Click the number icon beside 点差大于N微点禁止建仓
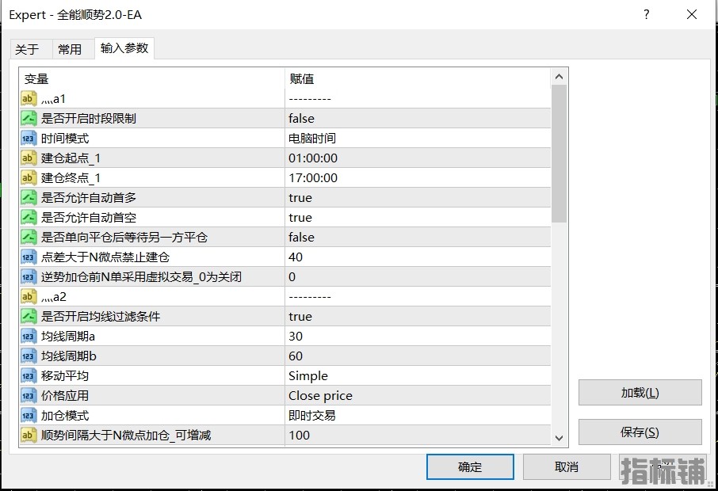Screen dimensions: 718x491 [29, 257]
